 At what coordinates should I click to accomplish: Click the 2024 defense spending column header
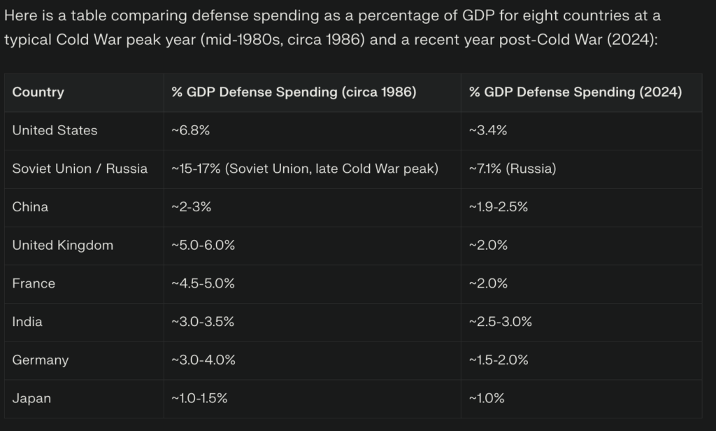click(575, 92)
